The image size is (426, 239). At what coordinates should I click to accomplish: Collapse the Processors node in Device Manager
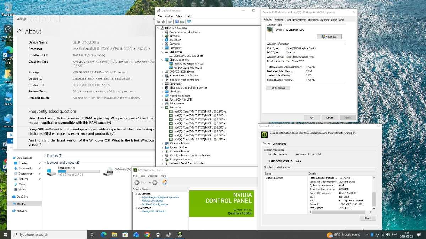(163, 107)
